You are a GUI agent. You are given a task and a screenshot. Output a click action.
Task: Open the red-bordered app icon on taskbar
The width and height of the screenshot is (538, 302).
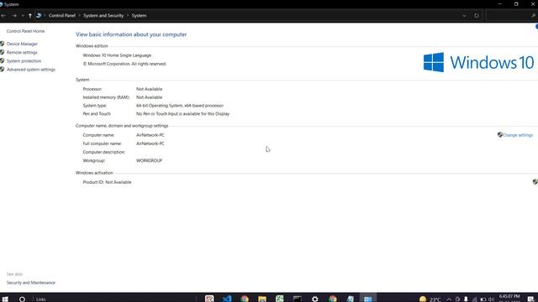click(209, 299)
